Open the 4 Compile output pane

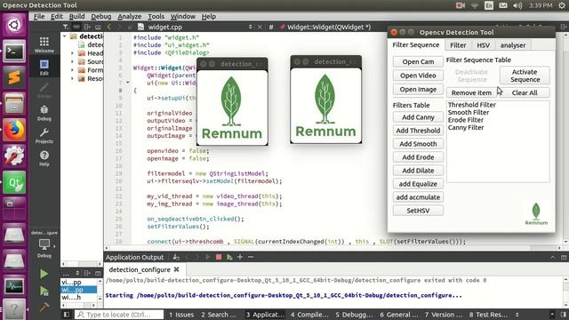(309, 315)
